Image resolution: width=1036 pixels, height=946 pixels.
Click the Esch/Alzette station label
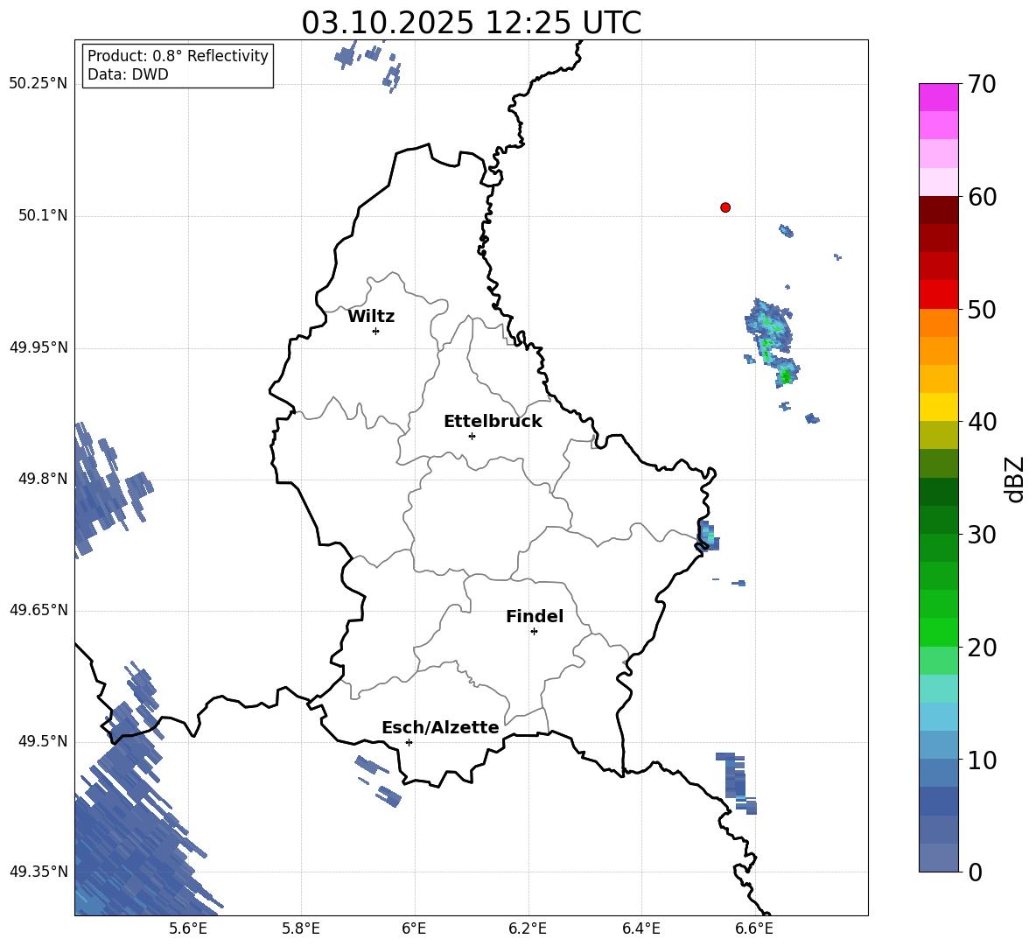441,727
